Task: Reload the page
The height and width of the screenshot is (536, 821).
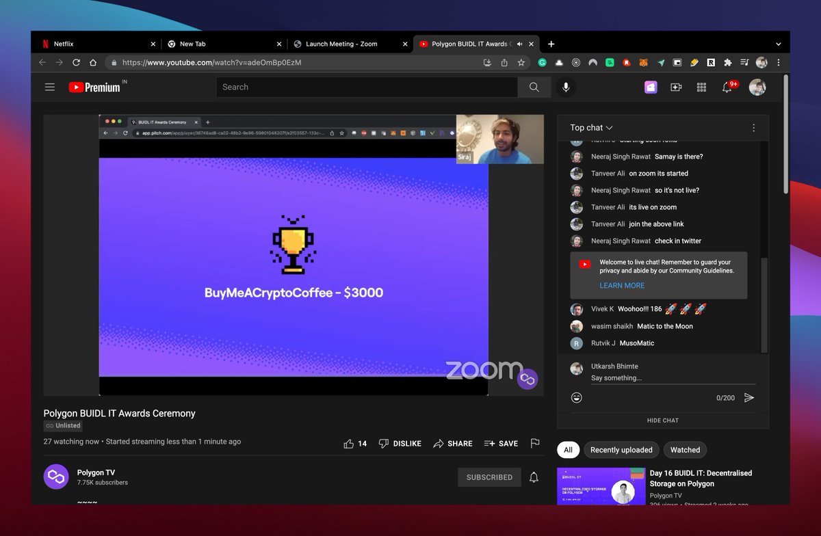Action: (x=76, y=62)
